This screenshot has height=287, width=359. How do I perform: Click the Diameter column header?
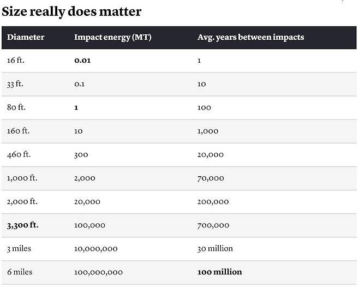(26, 37)
